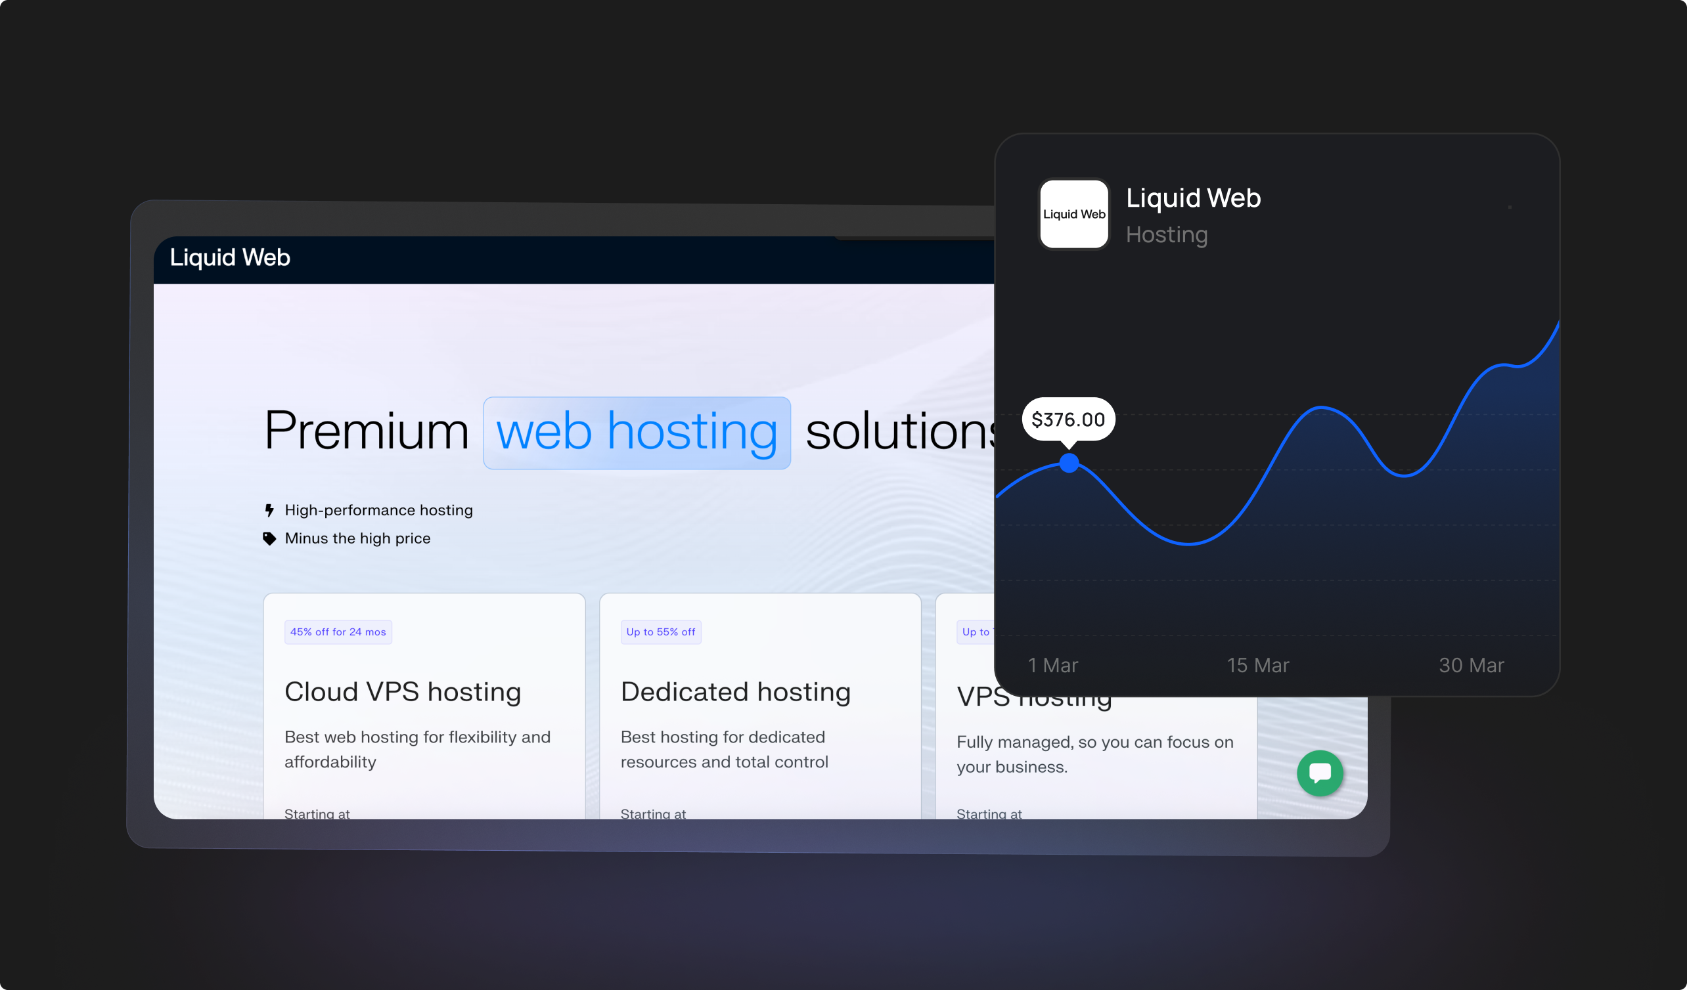The image size is (1687, 990).
Task: Click the price tag icon
Action: tap(269, 538)
